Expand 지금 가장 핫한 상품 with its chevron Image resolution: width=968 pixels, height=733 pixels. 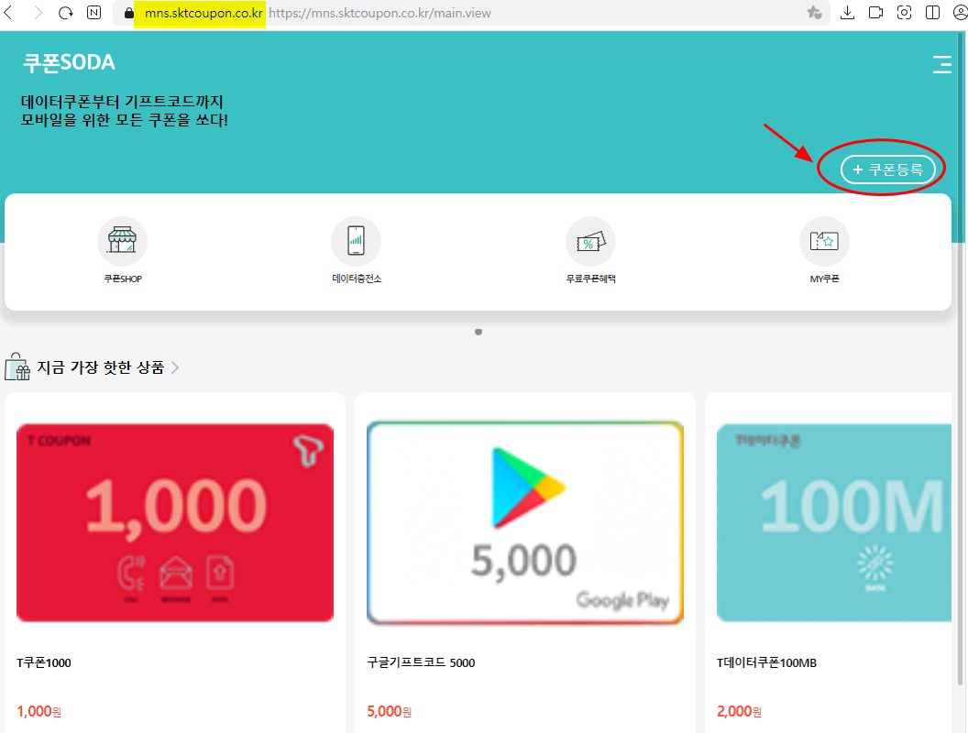pos(176,365)
